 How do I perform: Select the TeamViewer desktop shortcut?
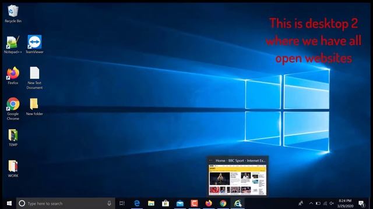coord(34,45)
